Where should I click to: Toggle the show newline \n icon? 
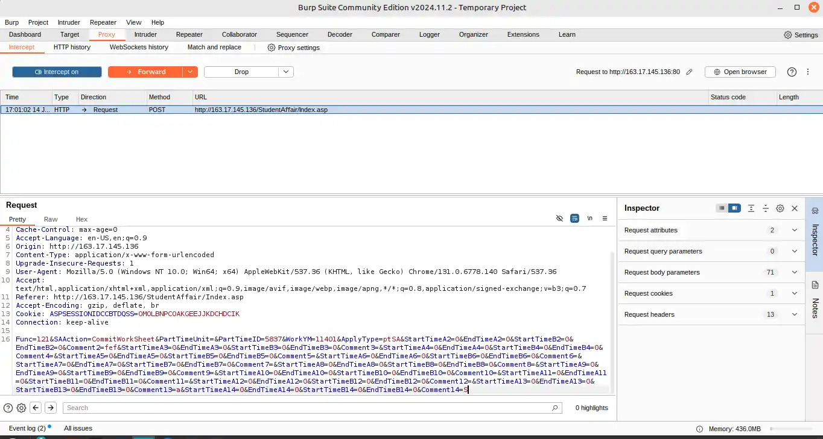589,218
